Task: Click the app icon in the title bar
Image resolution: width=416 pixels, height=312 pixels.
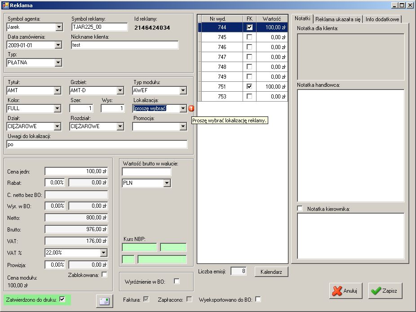Action: pos(5,5)
